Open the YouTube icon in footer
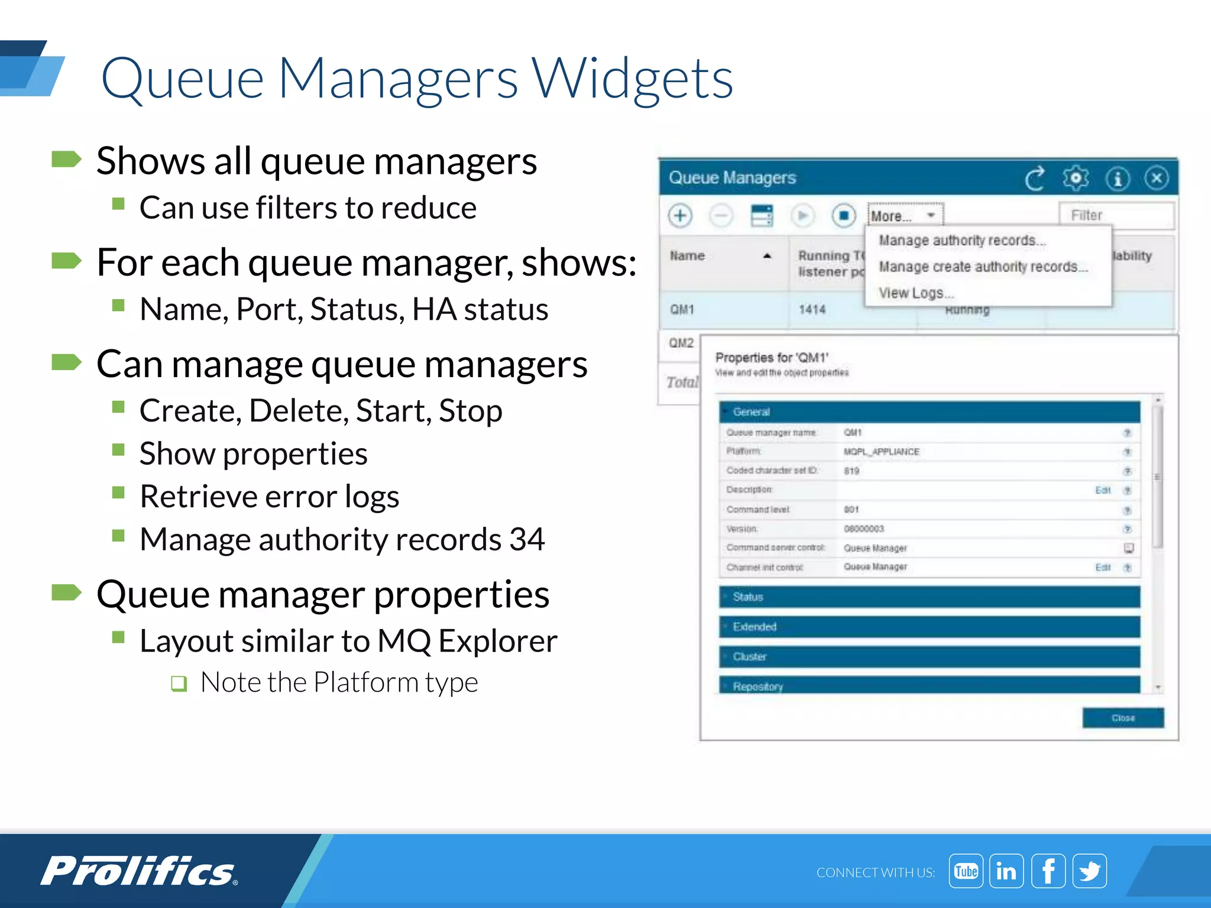 pyautogui.click(x=966, y=871)
